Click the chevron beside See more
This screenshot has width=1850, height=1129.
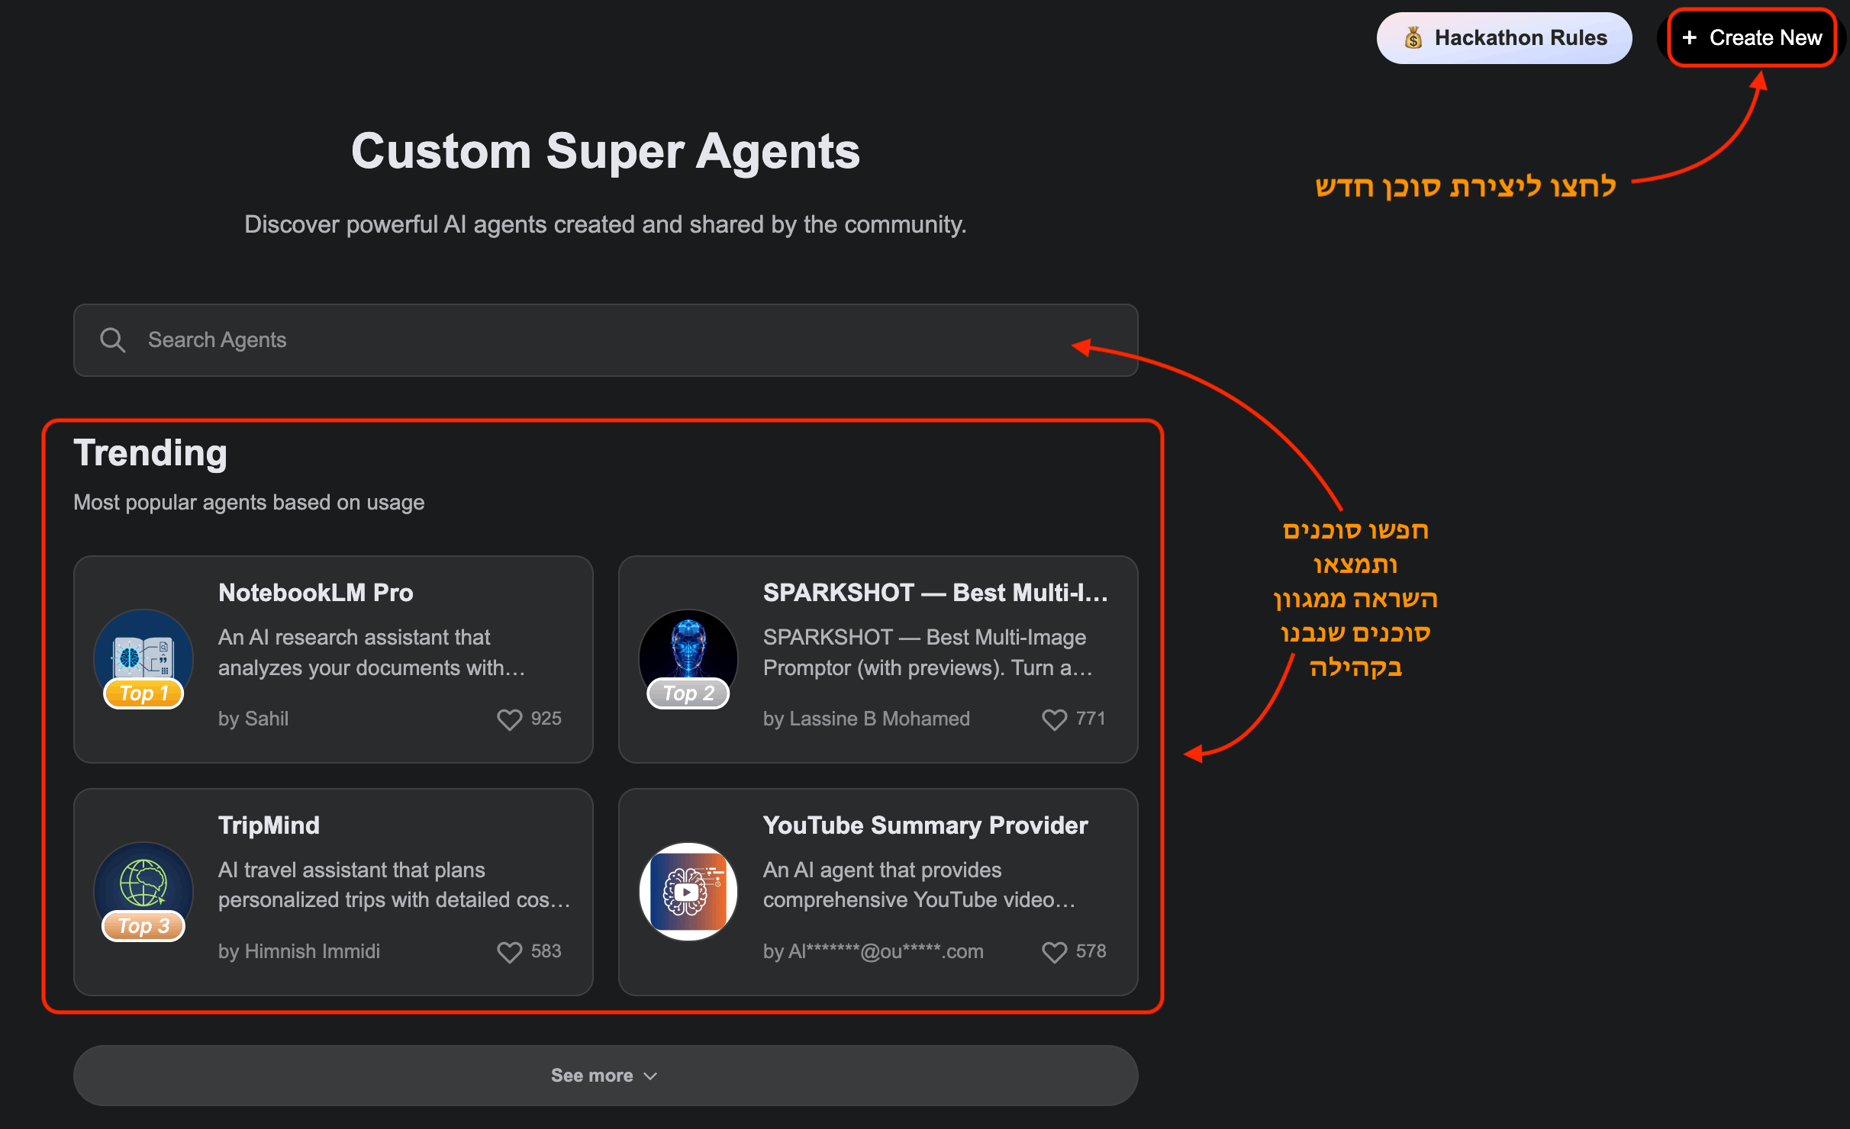point(650,1076)
